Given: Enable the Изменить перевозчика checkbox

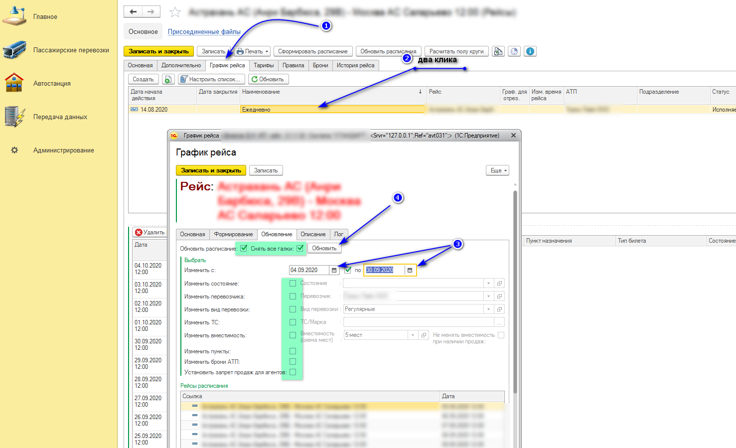Looking at the screenshot, I should [293, 296].
